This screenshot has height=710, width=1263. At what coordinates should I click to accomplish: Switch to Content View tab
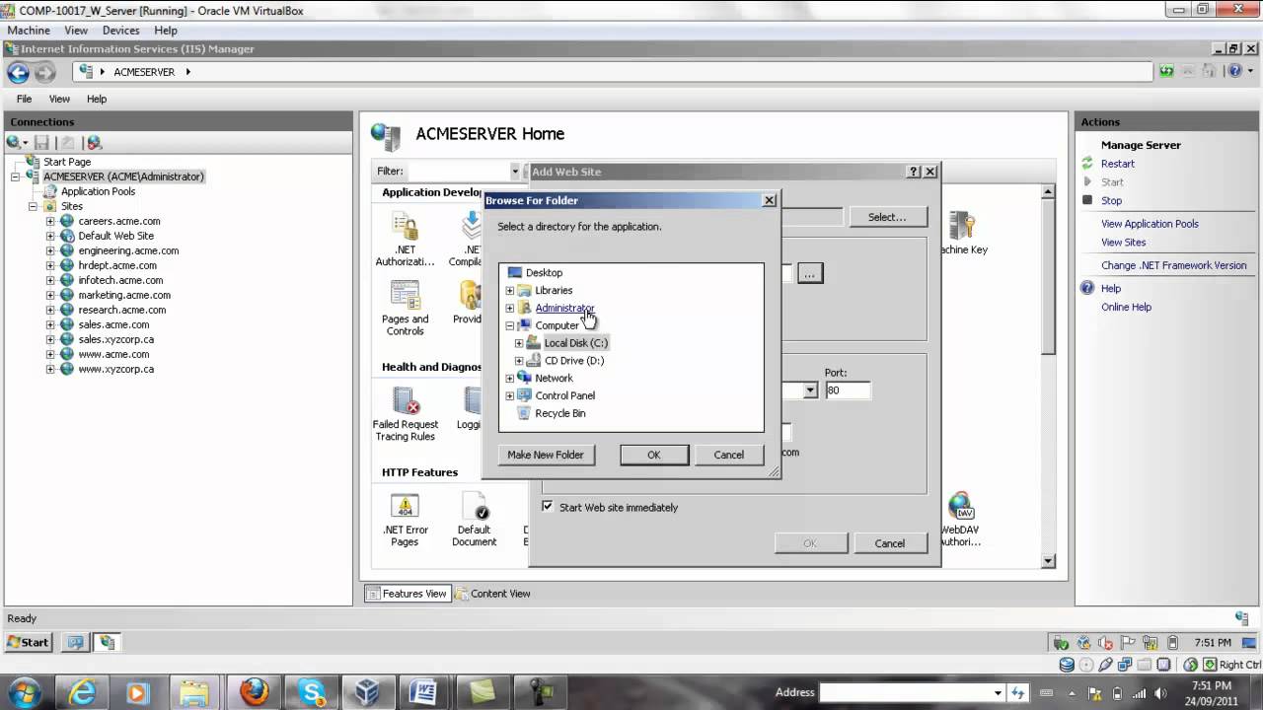point(491,594)
